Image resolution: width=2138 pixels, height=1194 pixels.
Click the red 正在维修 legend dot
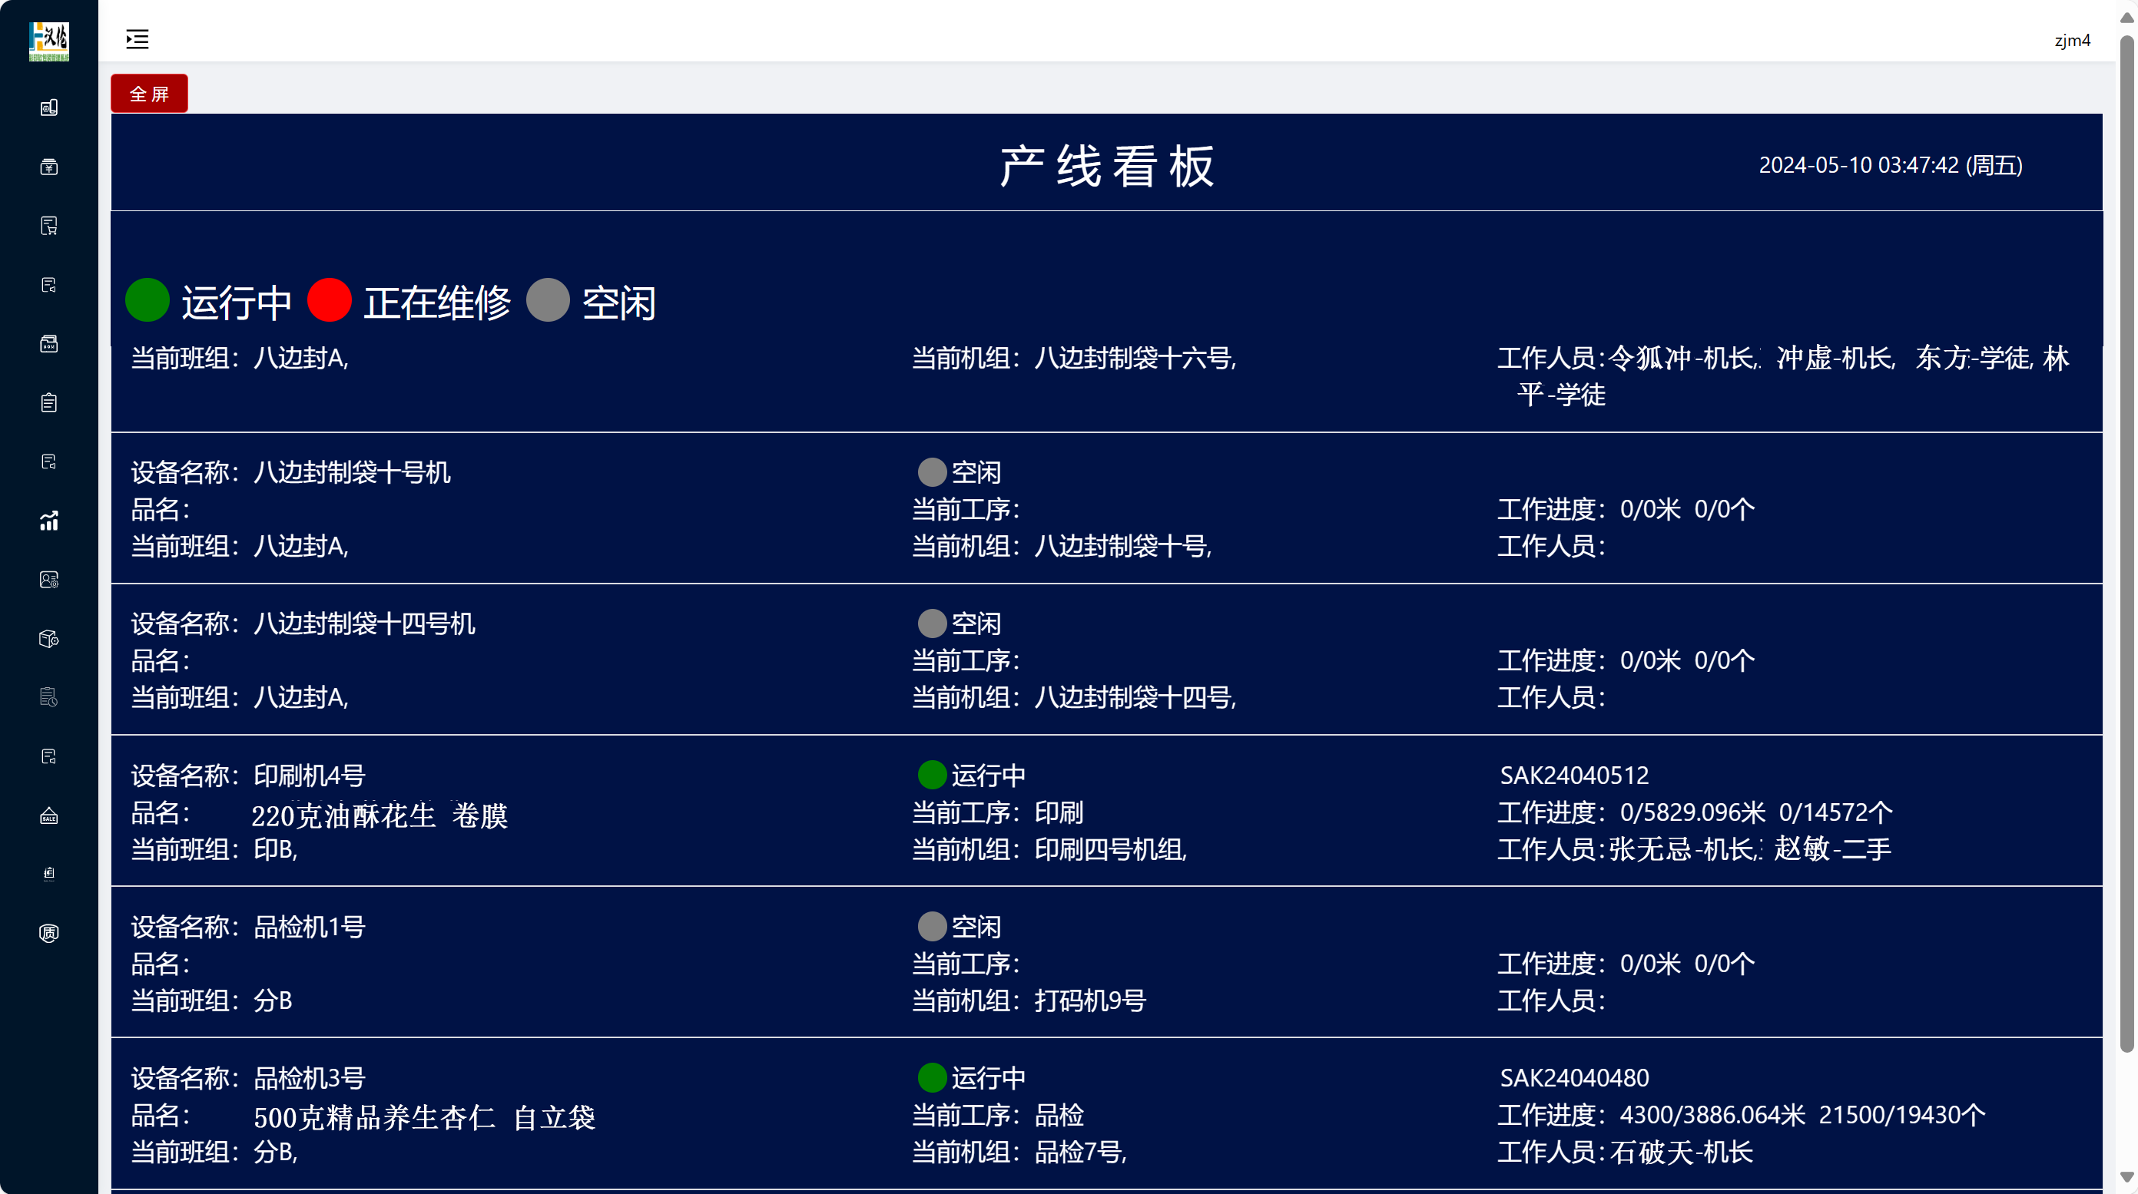tap(330, 299)
